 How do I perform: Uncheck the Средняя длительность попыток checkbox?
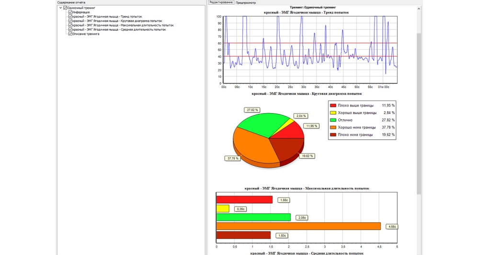coord(70,30)
